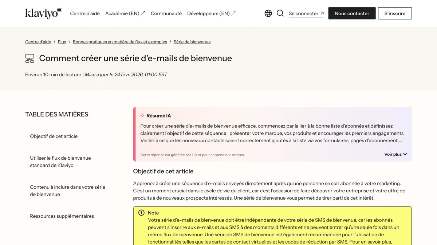
Task: Click the Note label in the yellow box
Action: pos(153,213)
